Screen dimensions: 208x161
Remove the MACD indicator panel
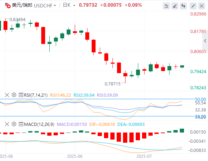[x=7, y=124]
